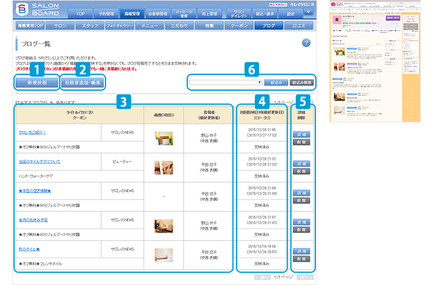Screen dimensions: 433x285
Task: Switch to the 予約管理 menu
Action: tap(106, 13)
